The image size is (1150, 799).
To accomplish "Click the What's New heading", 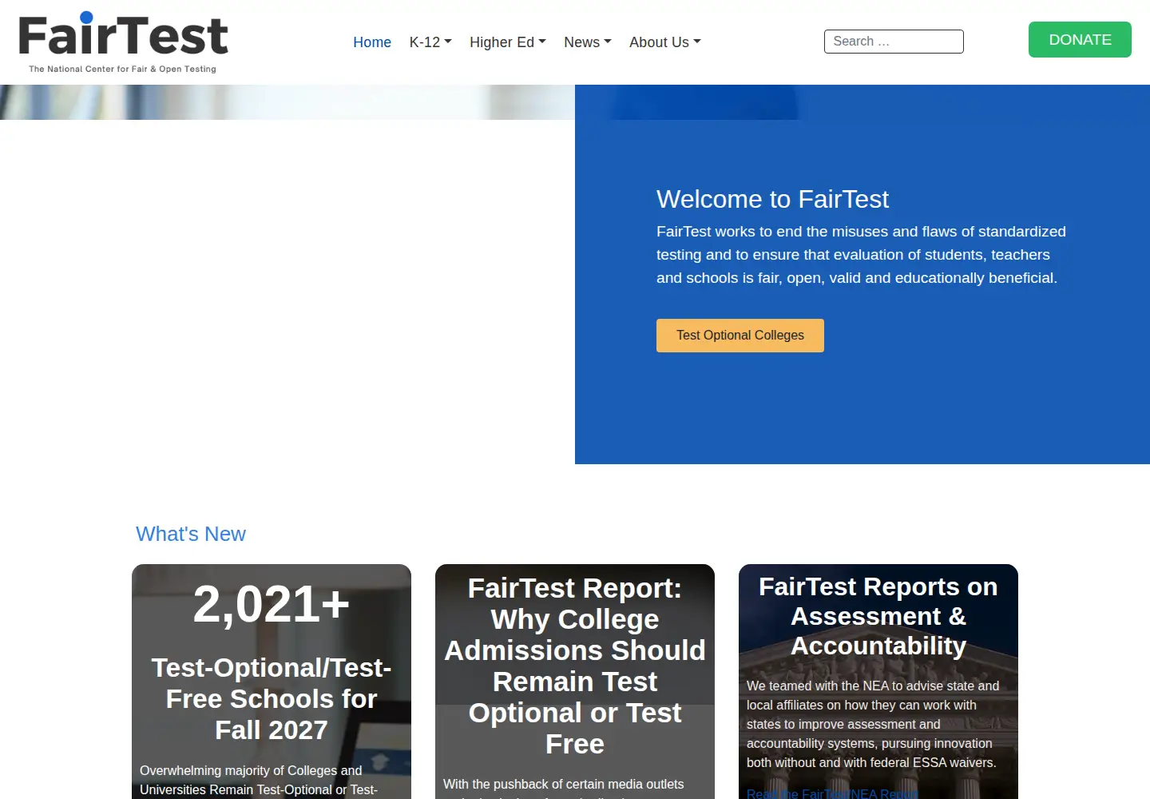I will tap(191, 534).
